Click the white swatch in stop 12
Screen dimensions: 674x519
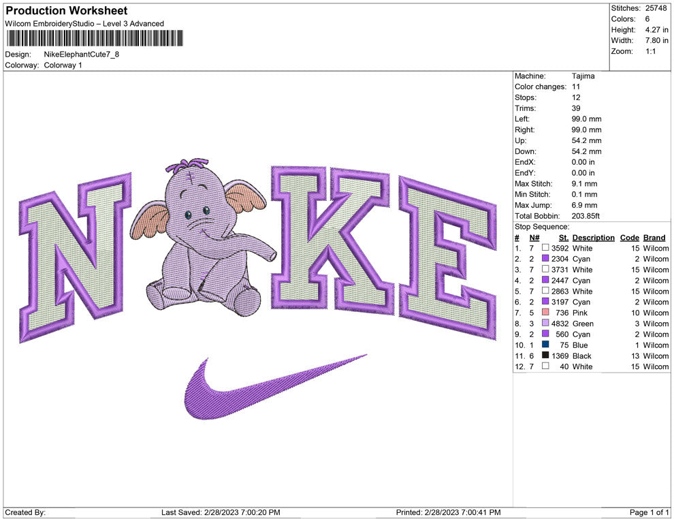click(545, 366)
